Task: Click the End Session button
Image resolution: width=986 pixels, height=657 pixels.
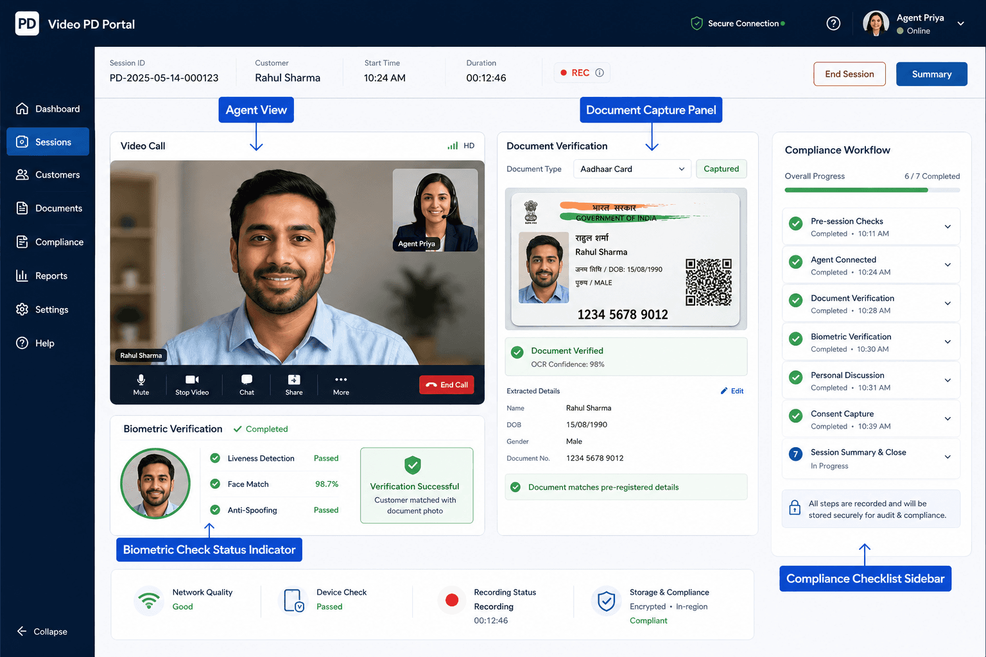Action: [x=849, y=74]
